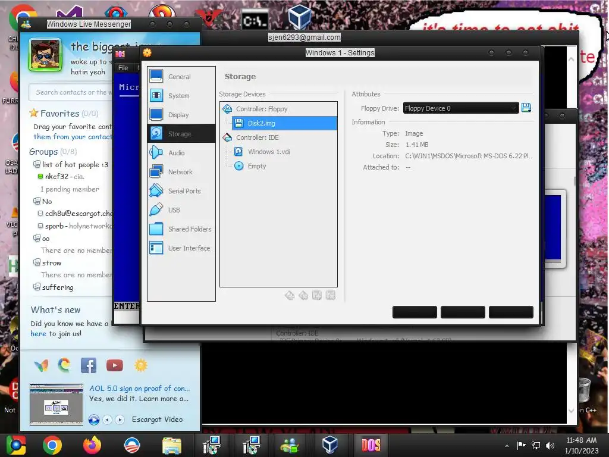Viewport: 609px width, 457px height.
Task: Open the General settings category
Action: point(181,77)
